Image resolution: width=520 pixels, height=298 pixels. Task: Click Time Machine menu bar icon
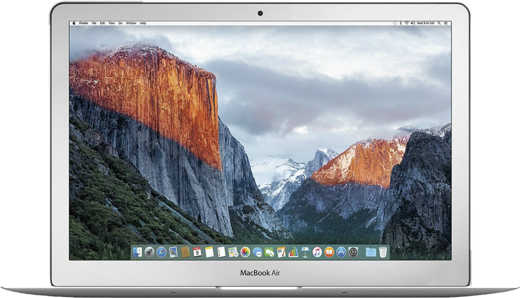tap(395, 23)
